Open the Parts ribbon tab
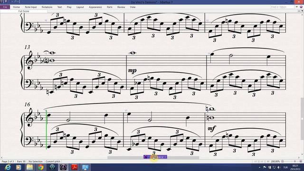304x171 pixels. coord(110,7)
